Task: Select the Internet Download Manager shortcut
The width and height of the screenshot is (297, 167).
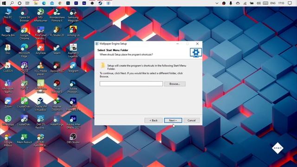Action: (57, 104)
